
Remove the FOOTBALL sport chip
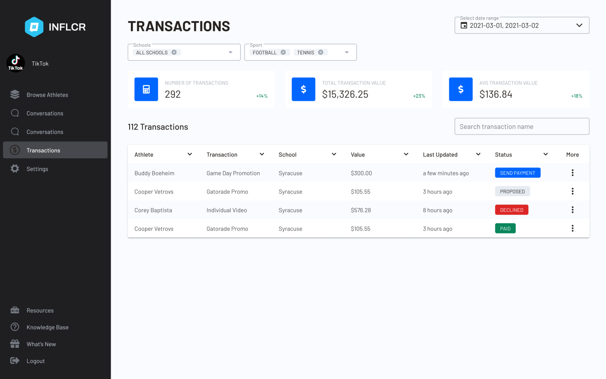click(x=283, y=52)
